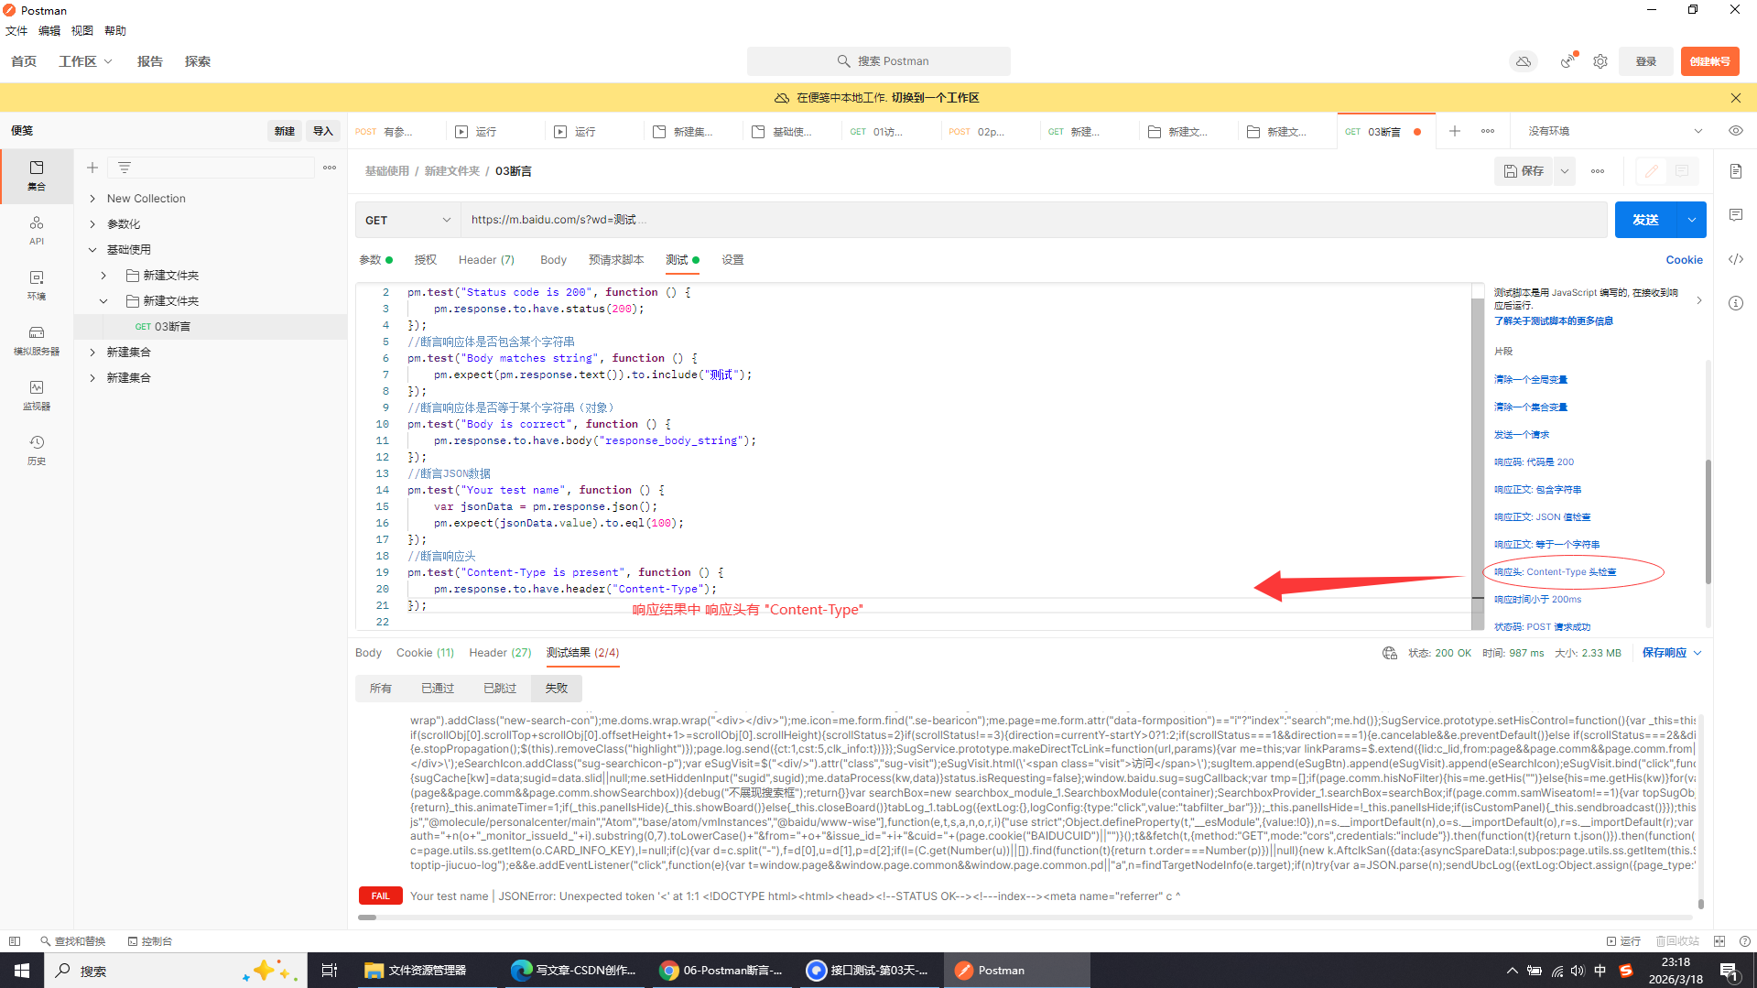Open the Monitors sidebar icon

[x=37, y=395]
